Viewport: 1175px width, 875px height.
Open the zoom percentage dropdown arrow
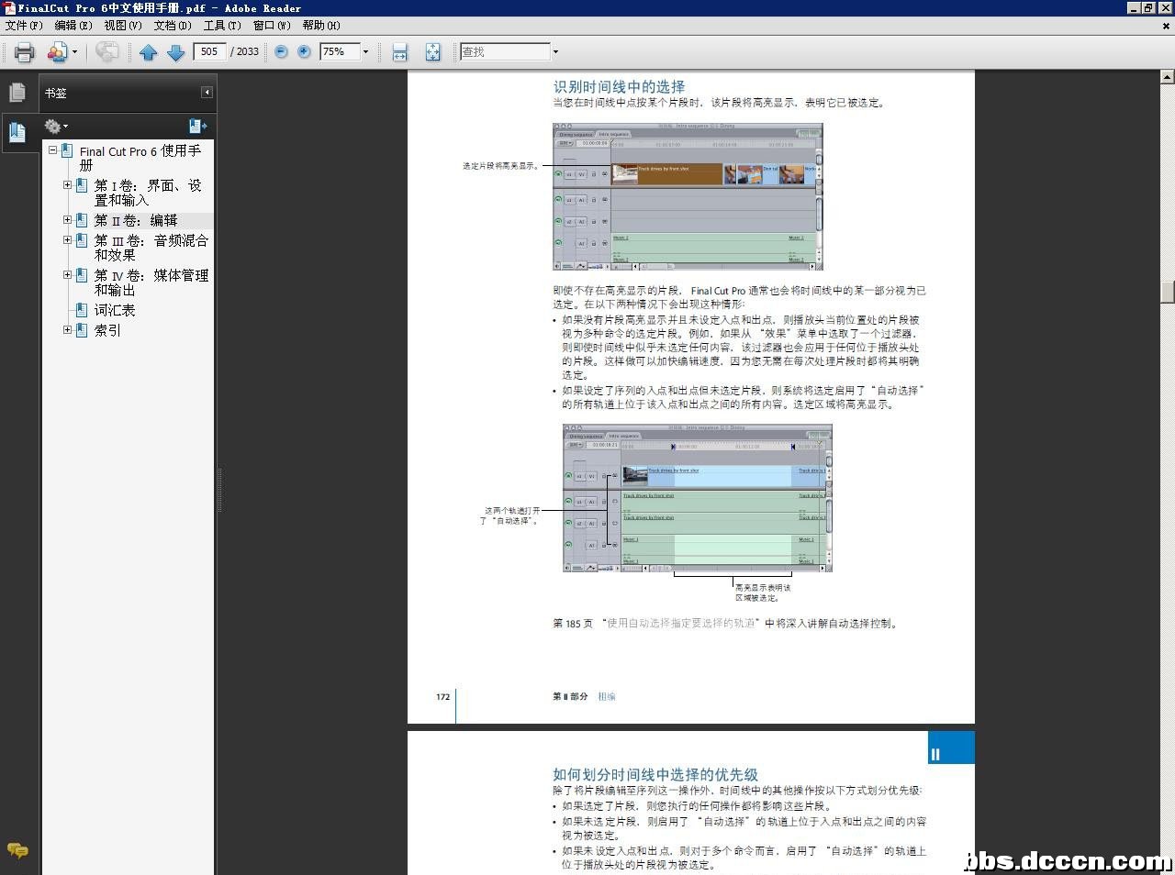click(x=365, y=52)
